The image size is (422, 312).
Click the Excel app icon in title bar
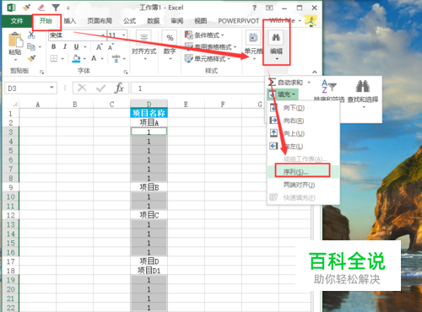tap(11, 8)
